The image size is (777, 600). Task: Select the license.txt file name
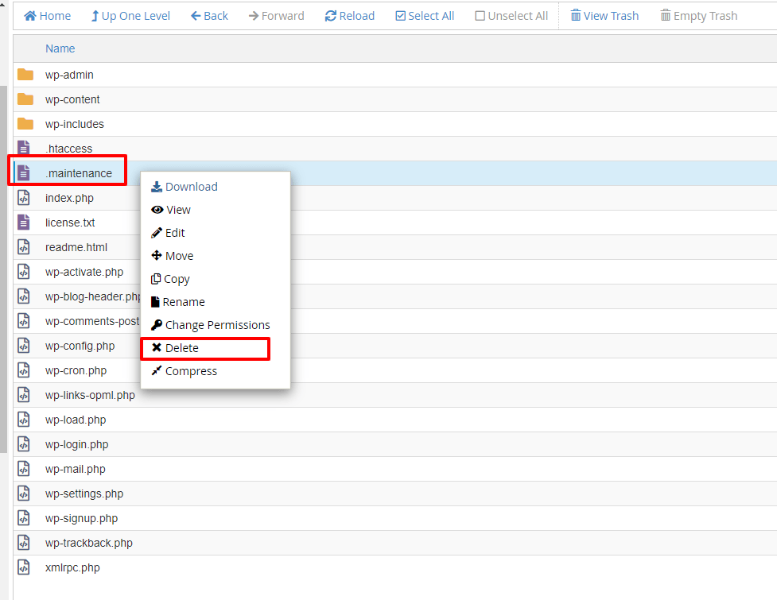[x=70, y=223]
